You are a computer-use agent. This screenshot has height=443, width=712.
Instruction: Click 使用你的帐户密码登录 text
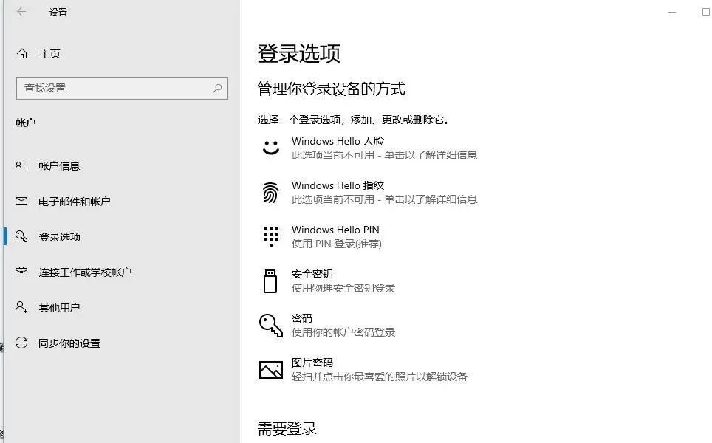point(343,332)
